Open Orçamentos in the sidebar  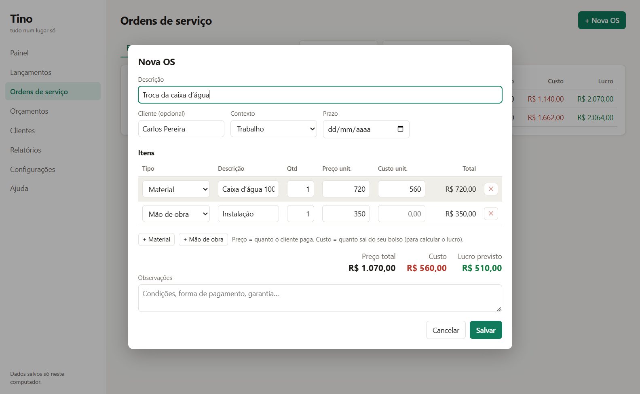pyautogui.click(x=53, y=111)
